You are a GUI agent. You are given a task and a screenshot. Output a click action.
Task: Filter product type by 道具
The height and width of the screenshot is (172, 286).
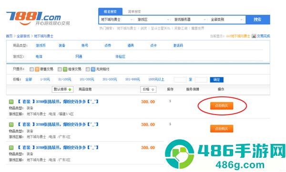coord(131,46)
